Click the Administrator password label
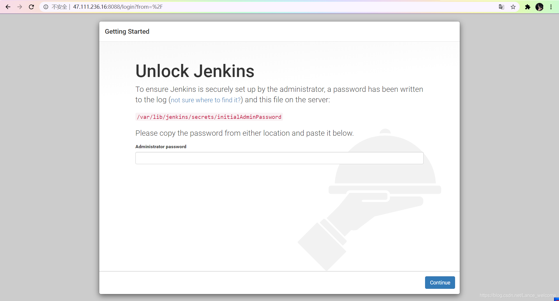The image size is (559, 301). tap(161, 147)
